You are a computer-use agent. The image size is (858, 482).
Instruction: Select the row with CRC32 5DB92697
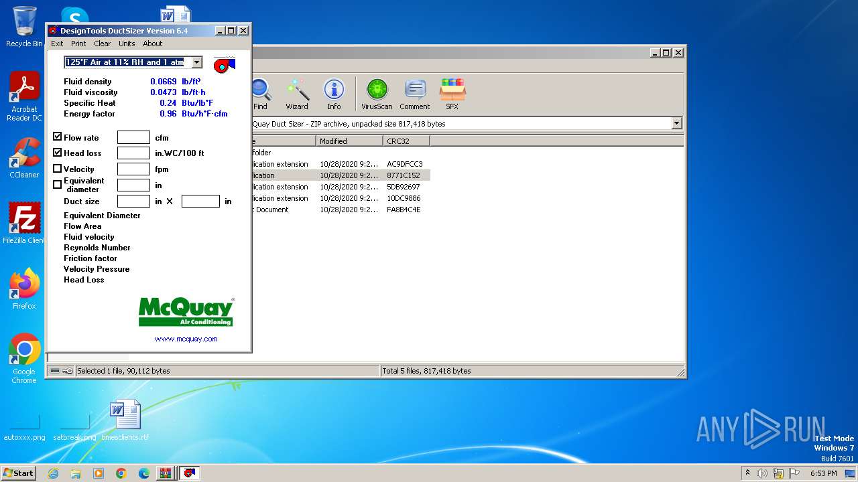click(x=341, y=187)
